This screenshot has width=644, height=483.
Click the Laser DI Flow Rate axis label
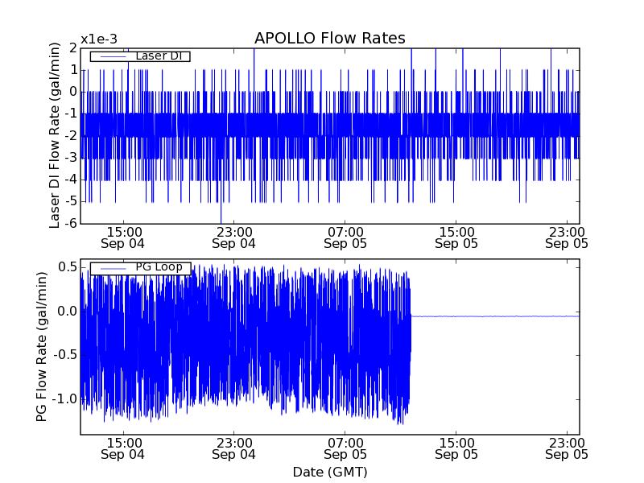[55, 135]
